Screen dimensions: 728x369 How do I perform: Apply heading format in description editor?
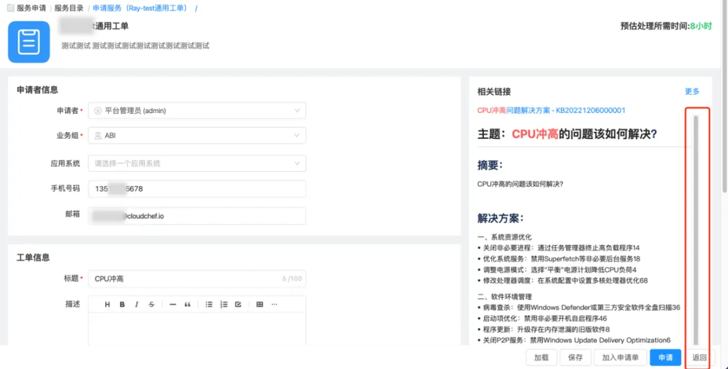[107, 304]
